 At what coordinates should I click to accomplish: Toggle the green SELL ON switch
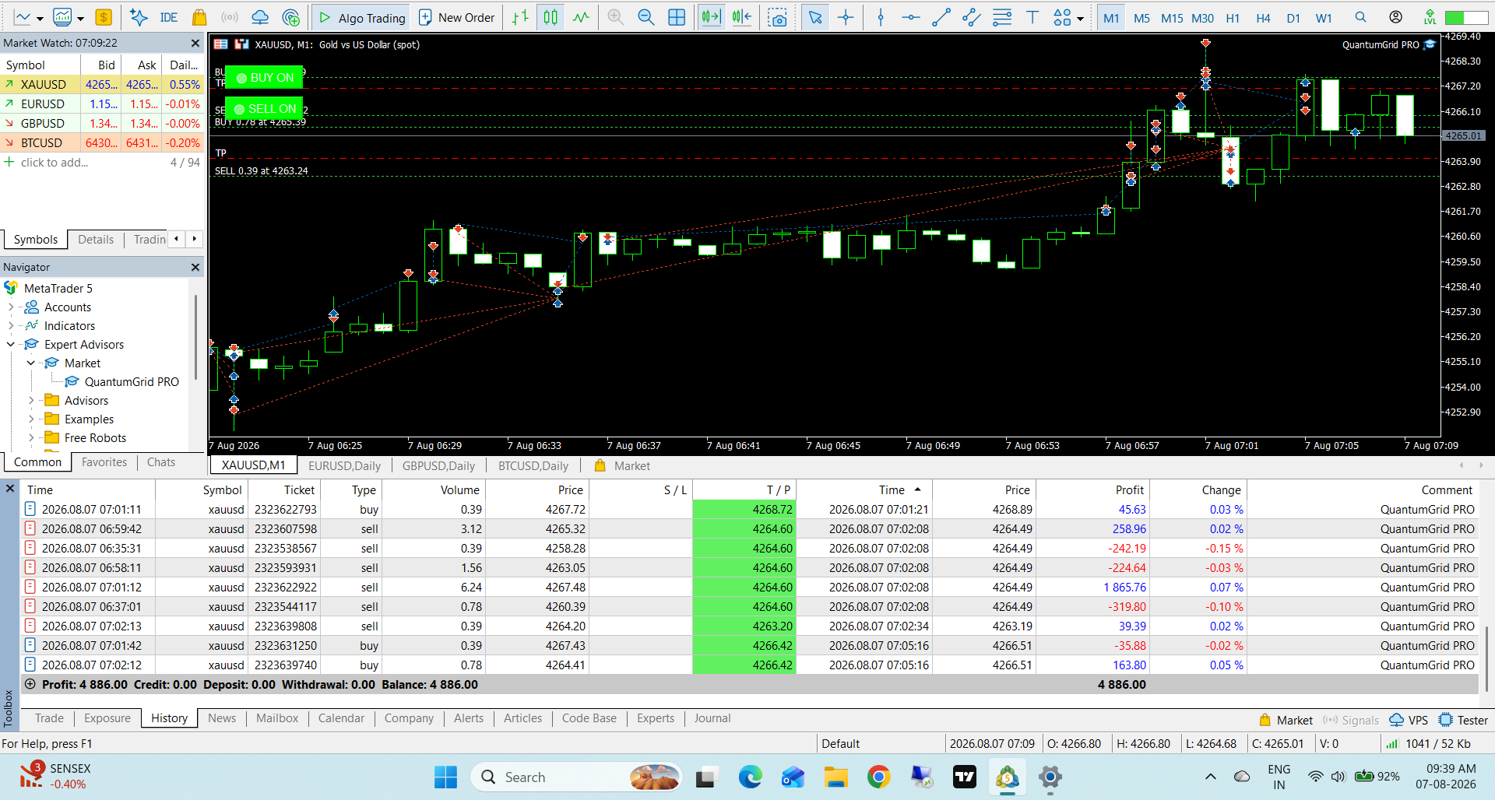pyautogui.click(x=264, y=109)
